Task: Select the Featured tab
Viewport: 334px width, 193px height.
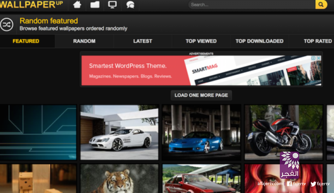Action: [26, 41]
